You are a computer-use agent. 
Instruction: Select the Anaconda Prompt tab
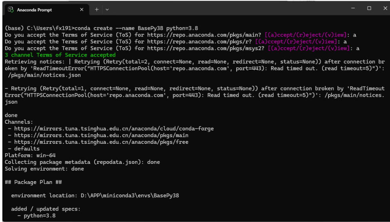(x=47, y=10)
